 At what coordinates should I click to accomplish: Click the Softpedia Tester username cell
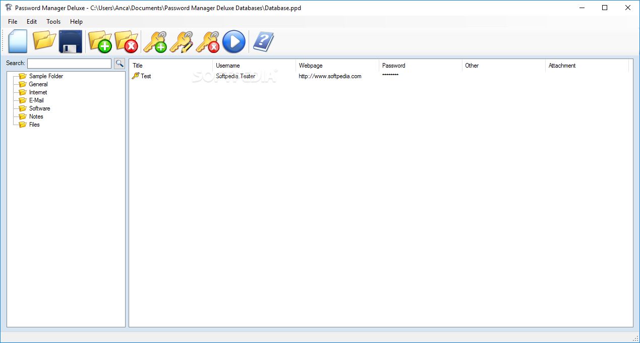click(236, 76)
